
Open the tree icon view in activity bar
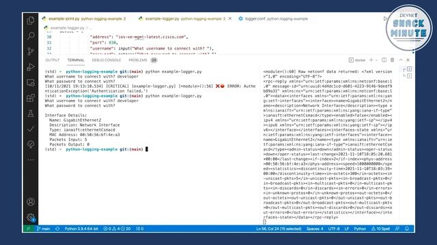[31, 144]
